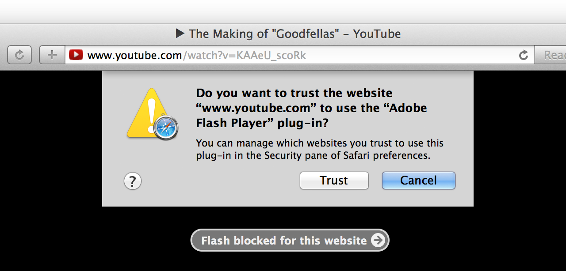Click the bold dialog heading about trusting website
This screenshot has width=566, height=271.
tap(312, 108)
